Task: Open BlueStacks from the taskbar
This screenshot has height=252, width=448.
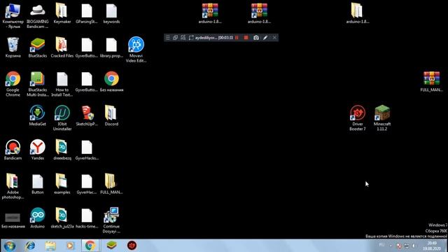Action: point(112,246)
